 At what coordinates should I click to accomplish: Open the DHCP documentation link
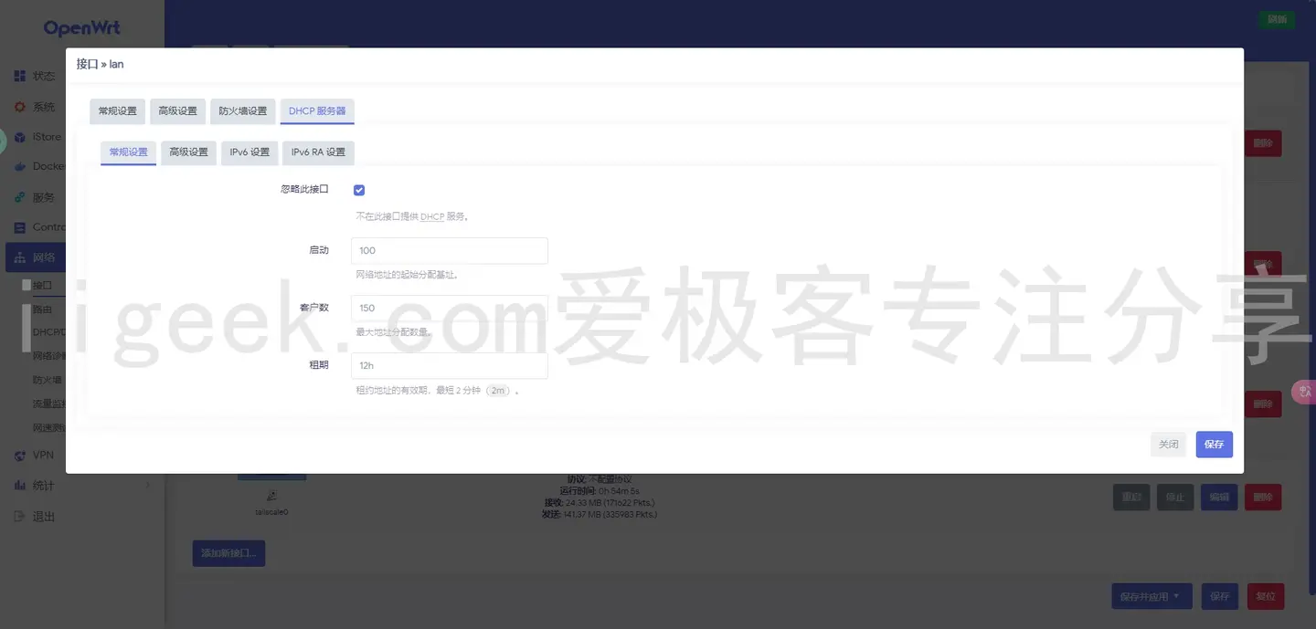[431, 216]
